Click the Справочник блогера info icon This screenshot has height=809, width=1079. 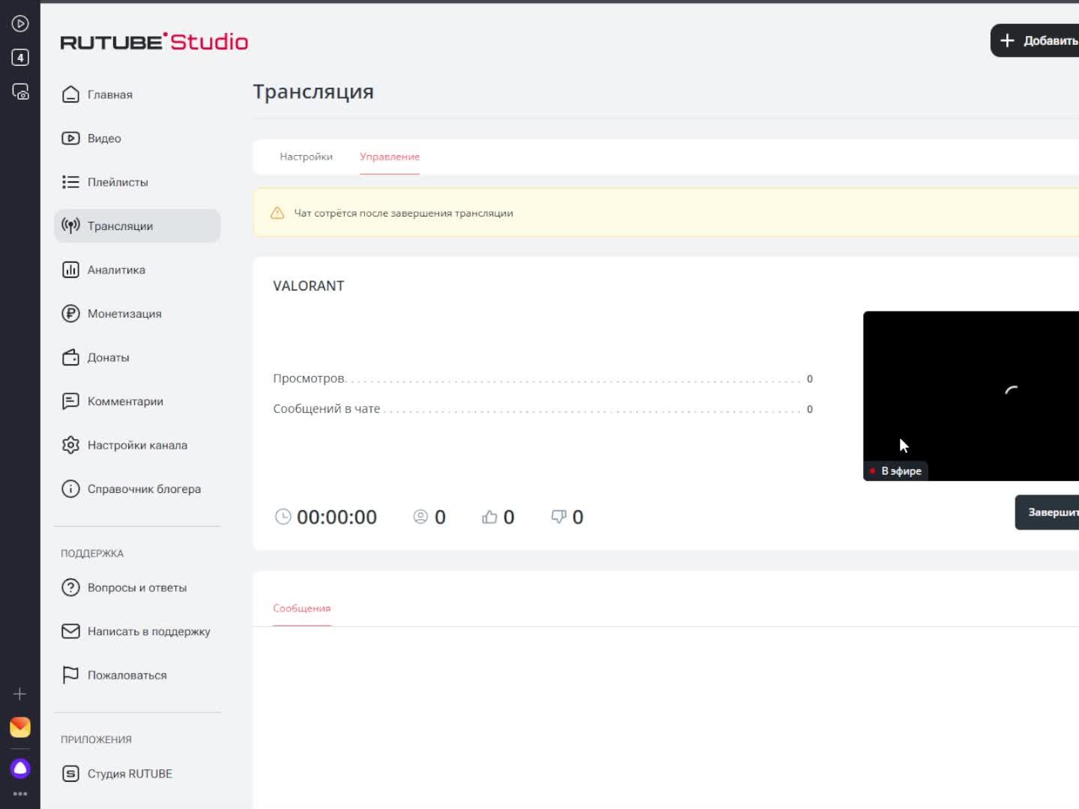[70, 489]
